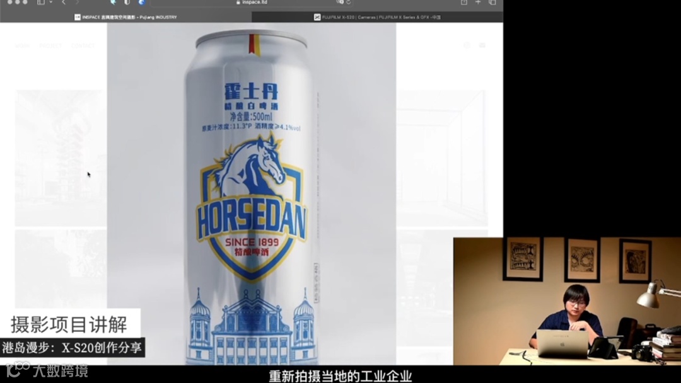Click the dimmed WORK navigation link

tap(22, 45)
